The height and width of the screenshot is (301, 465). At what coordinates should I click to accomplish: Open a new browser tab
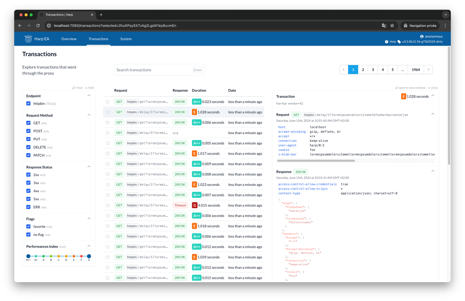(x=101, y=15)
